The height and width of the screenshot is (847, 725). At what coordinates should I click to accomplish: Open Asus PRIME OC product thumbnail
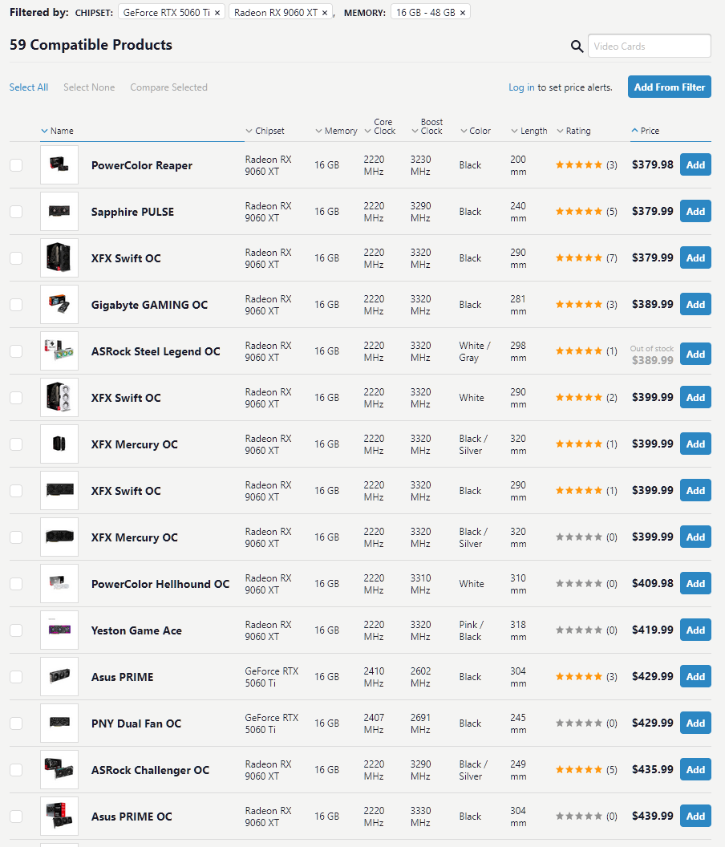(x=59, y=816)
